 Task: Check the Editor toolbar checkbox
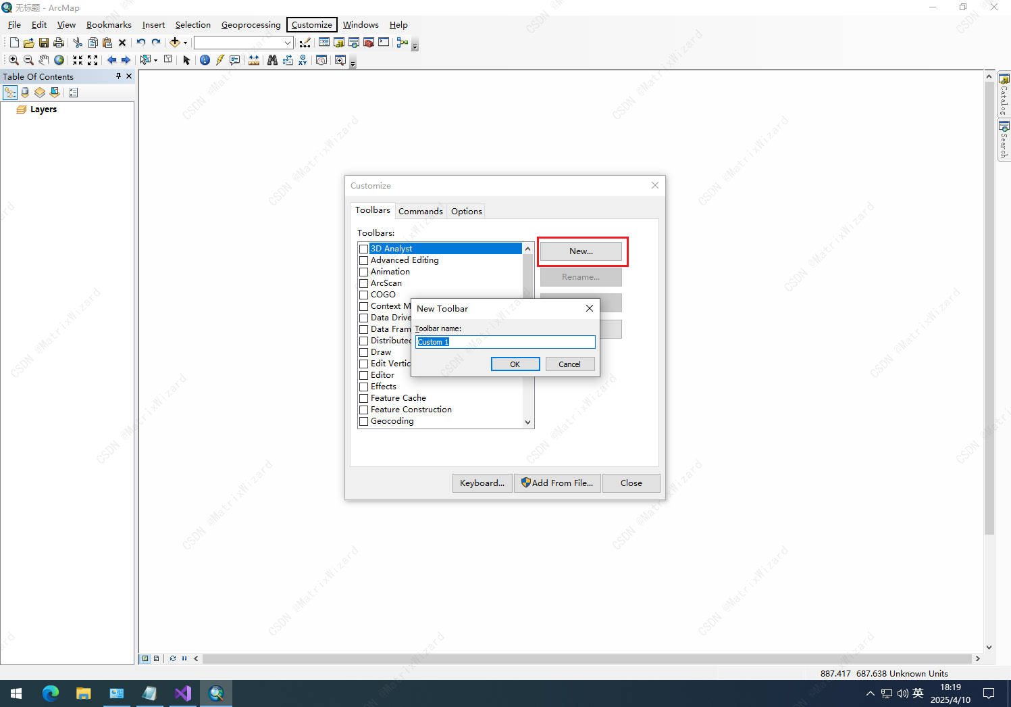pos(363,375)
